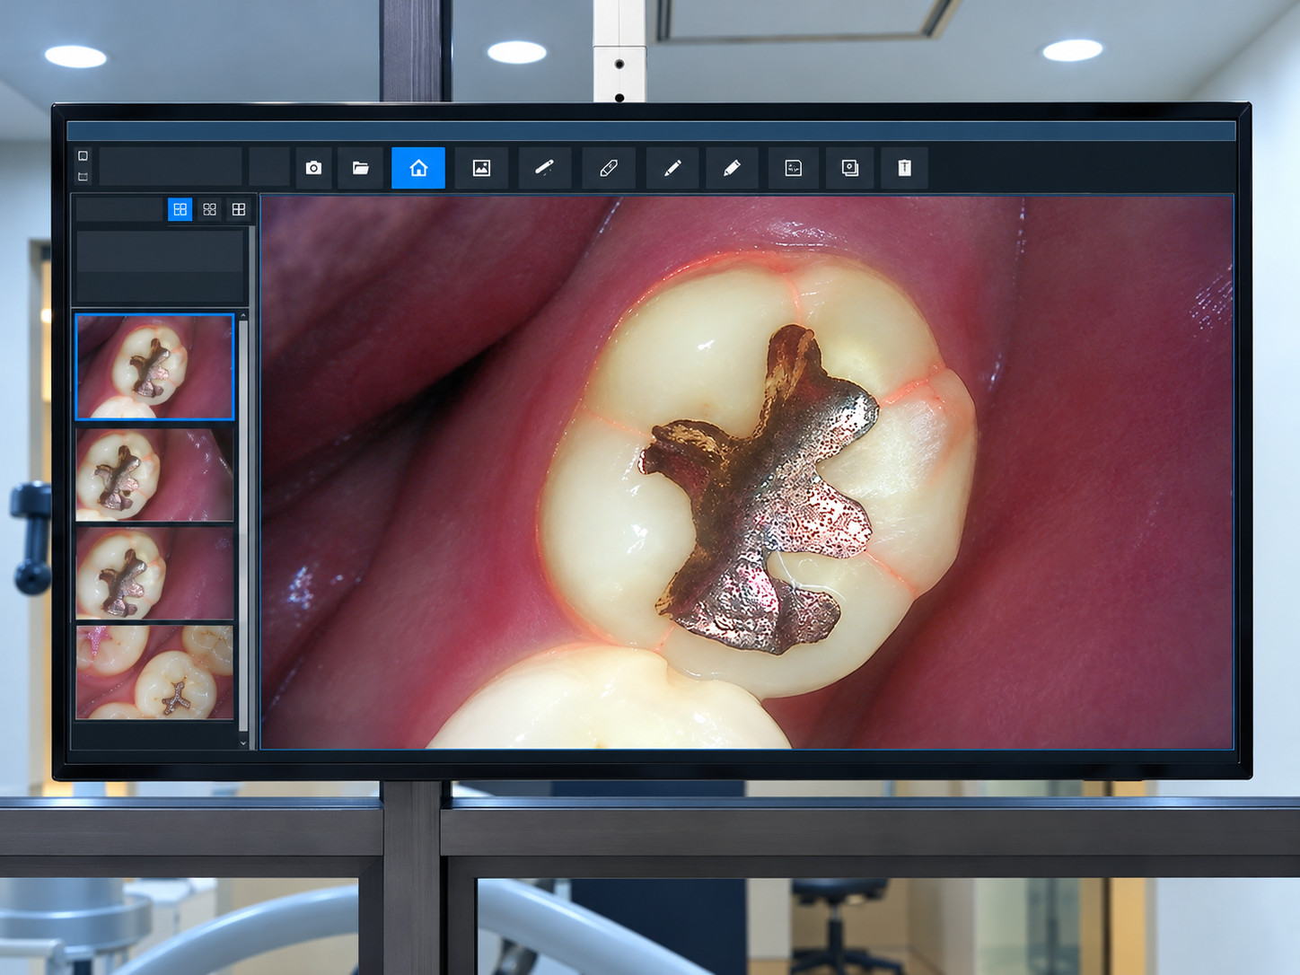This screenshot has width=1300, height=975.
Task: Select the highlighted Home icon
Action: (418, 168)
